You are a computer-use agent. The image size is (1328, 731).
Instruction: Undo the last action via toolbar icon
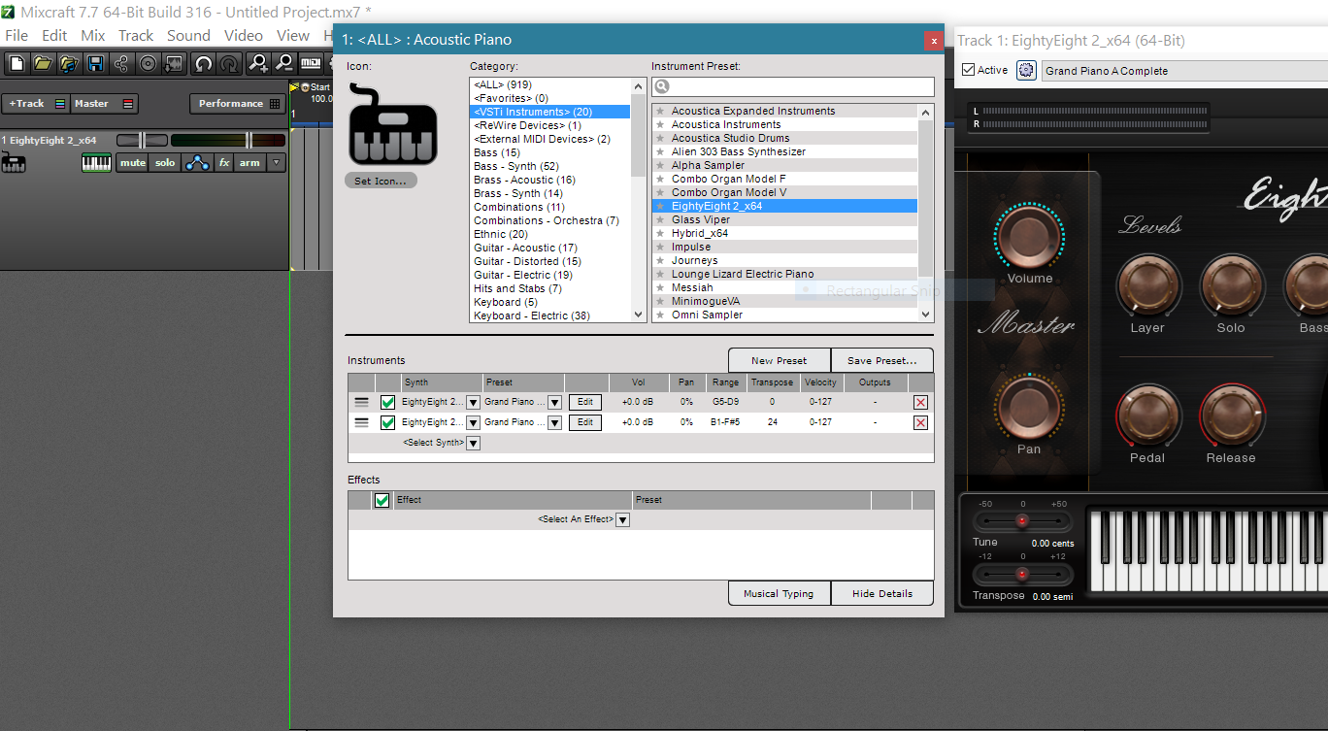coord(203,64)
